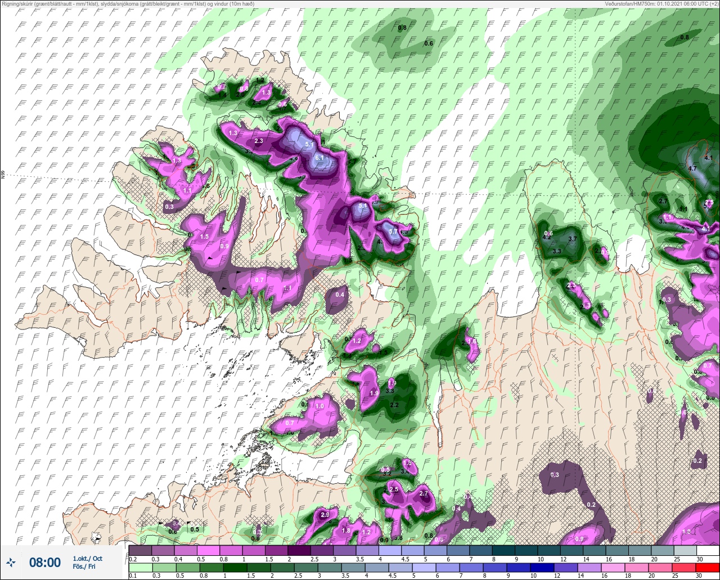Click the darkest purple swatch at 2 in the top legend row
The image size is (720, 580).
click(x=299, y=550)
